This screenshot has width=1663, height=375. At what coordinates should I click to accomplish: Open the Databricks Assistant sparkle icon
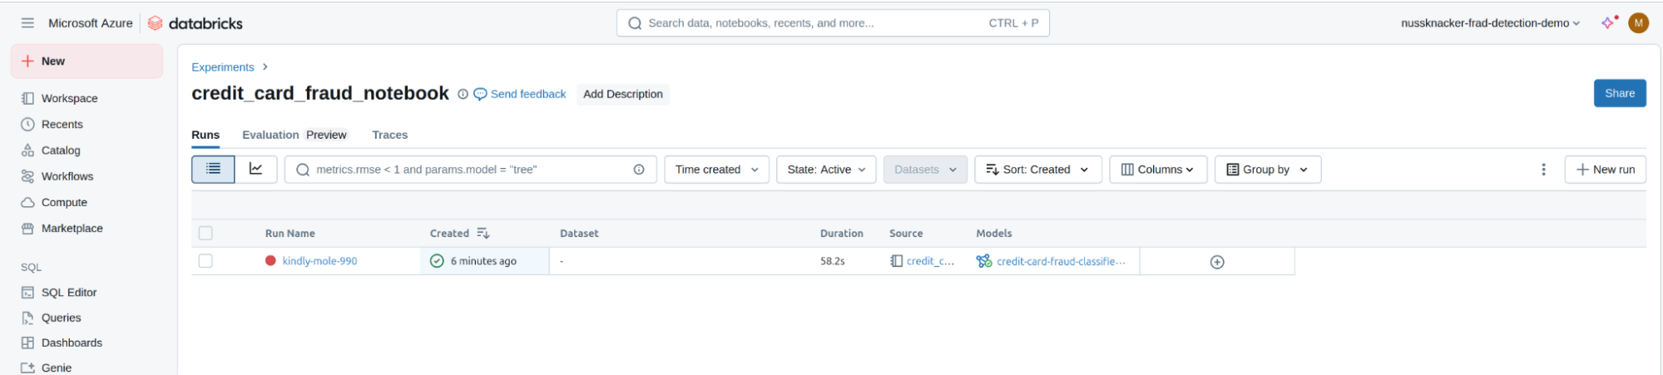coord(1609,22)
